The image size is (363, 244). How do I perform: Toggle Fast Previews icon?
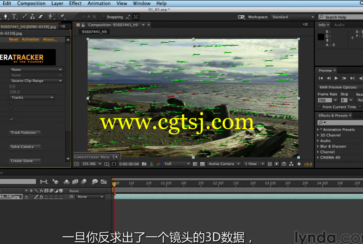pos(277,164)
